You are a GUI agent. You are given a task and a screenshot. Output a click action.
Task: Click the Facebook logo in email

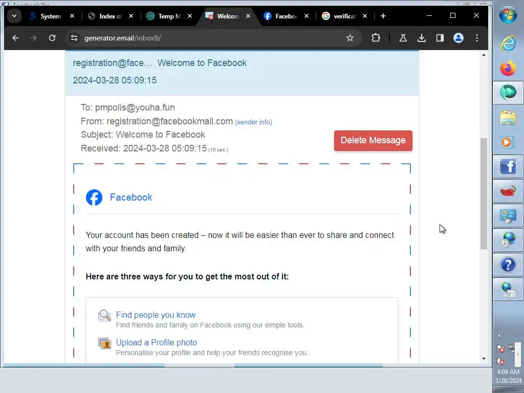[94, 198]
